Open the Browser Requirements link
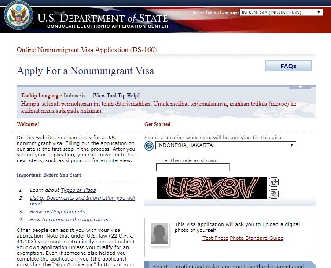The height and width of the screenshot is (268, 331). pyautogui.click(x=57, y=212)
